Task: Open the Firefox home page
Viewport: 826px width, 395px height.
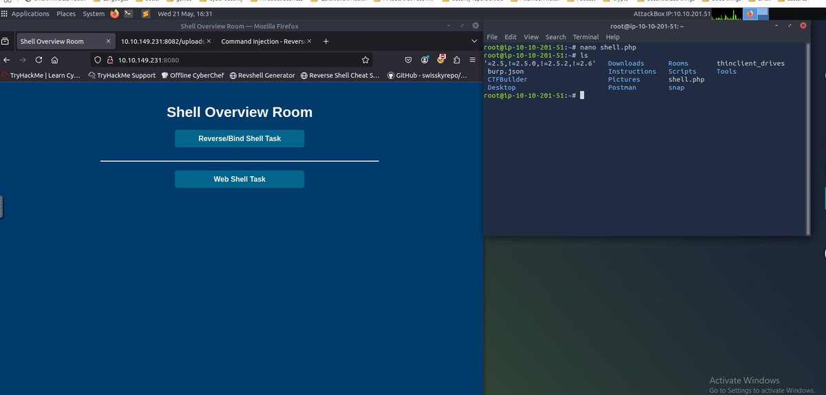Action: pos(55,60)
